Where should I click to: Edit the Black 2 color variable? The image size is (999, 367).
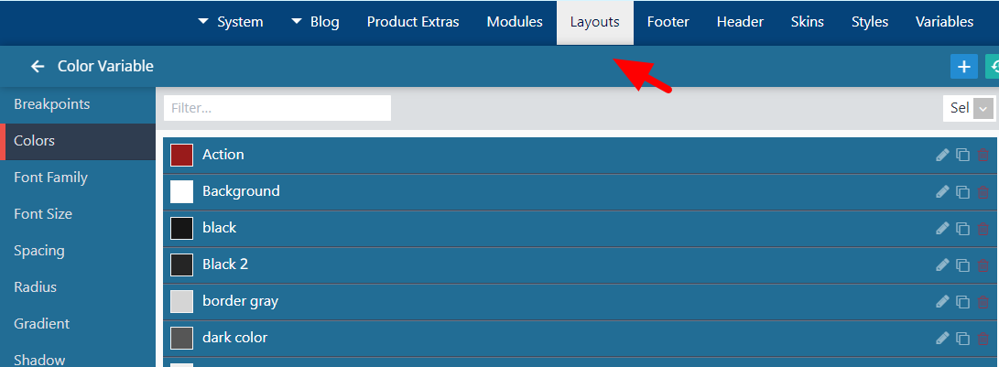pos(942,265)
